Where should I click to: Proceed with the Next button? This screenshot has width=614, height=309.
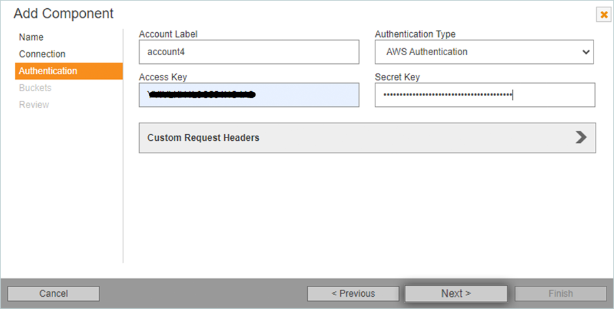[456, 293]
